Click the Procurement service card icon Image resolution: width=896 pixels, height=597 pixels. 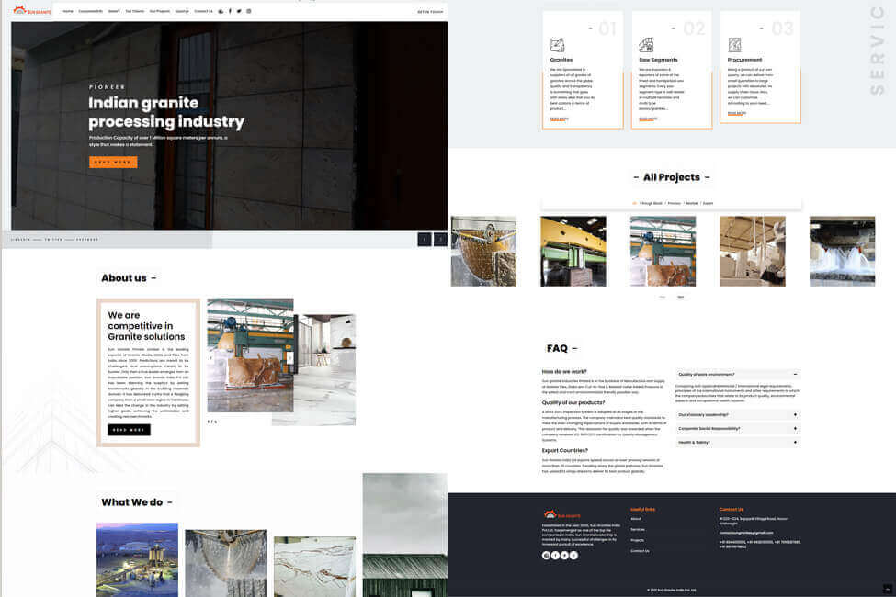click(x=733, y=43)
